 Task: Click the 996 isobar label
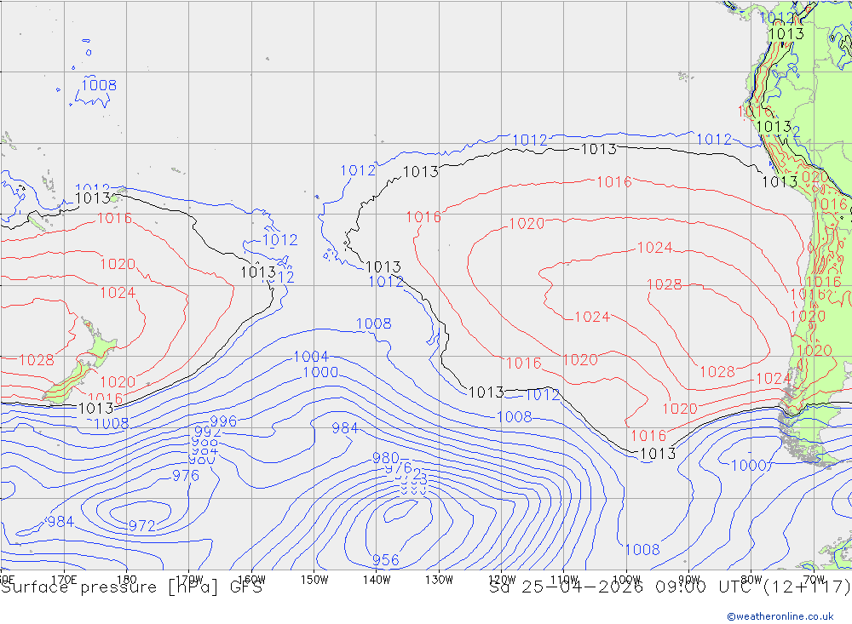tap(223, 421)
